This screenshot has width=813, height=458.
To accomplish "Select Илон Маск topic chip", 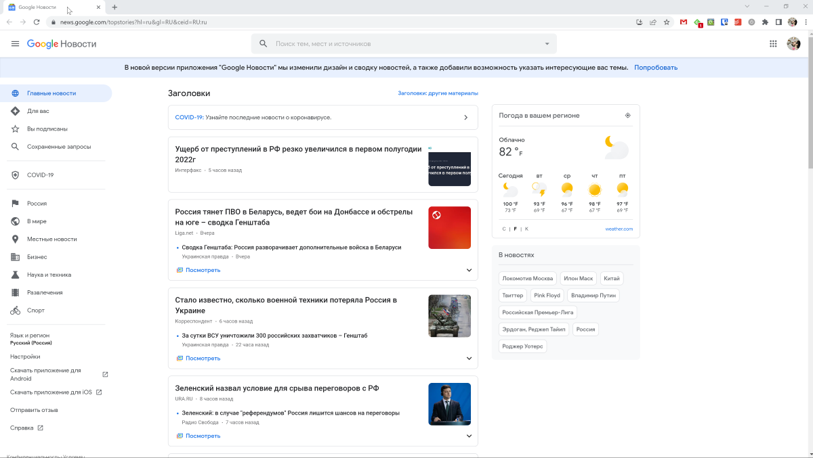I will (579, 279).
